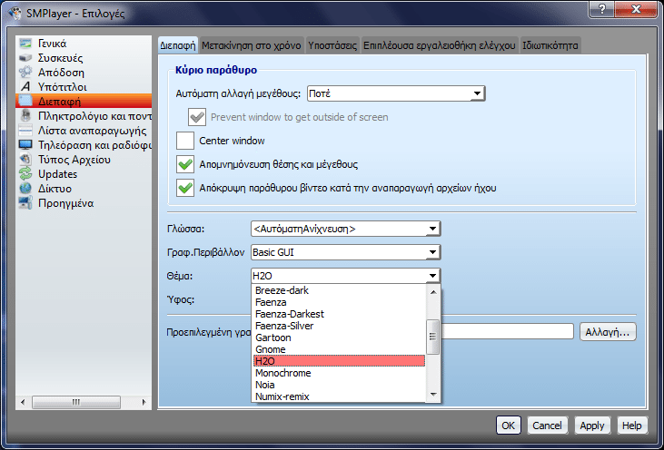Screen dimensions: 664x450
Task: Choose Faenza-Darkest from theme list
Action: pos(290,314)
